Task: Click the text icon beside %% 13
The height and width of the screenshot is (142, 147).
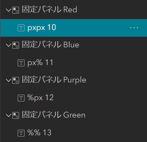Action: coord(21,133)
